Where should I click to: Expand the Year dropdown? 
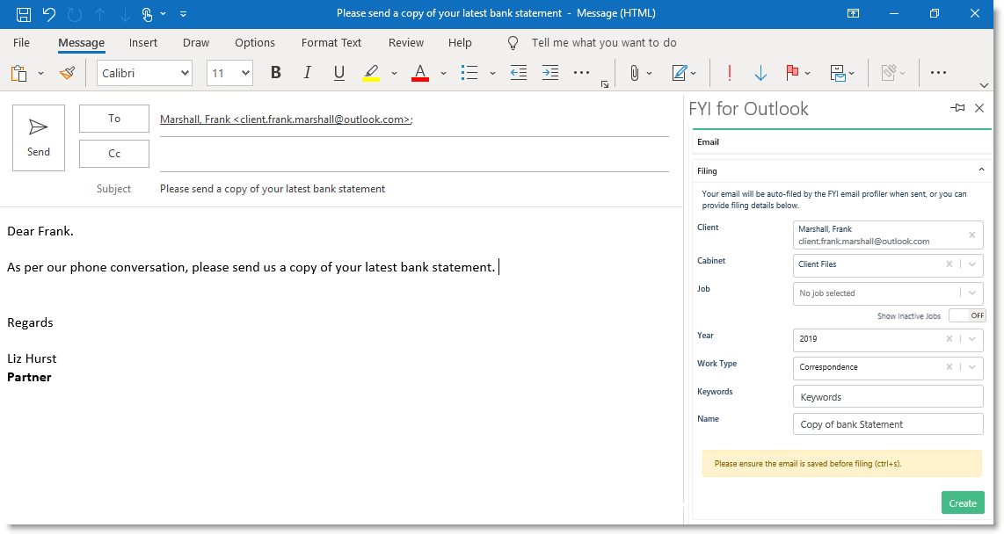click(x=972, y=338)
